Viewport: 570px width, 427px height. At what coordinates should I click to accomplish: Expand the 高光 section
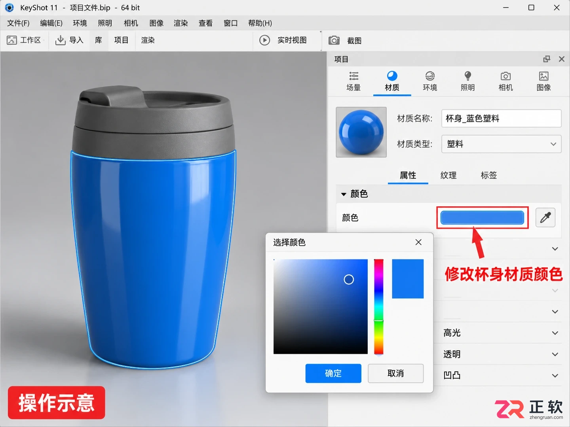(x=555, y=333)
